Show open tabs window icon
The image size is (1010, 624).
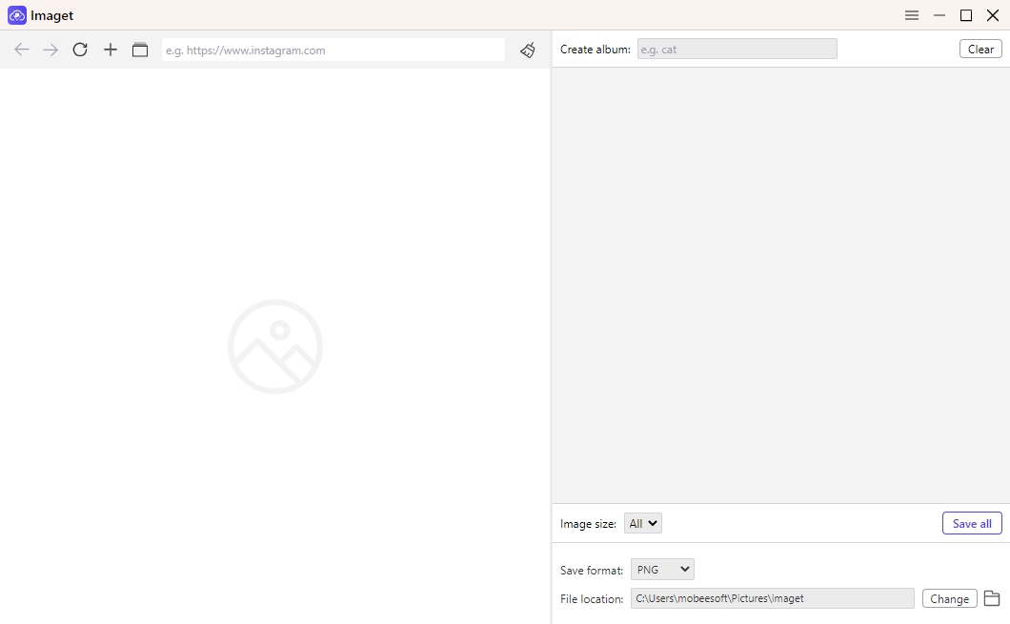tap(140, 50)
